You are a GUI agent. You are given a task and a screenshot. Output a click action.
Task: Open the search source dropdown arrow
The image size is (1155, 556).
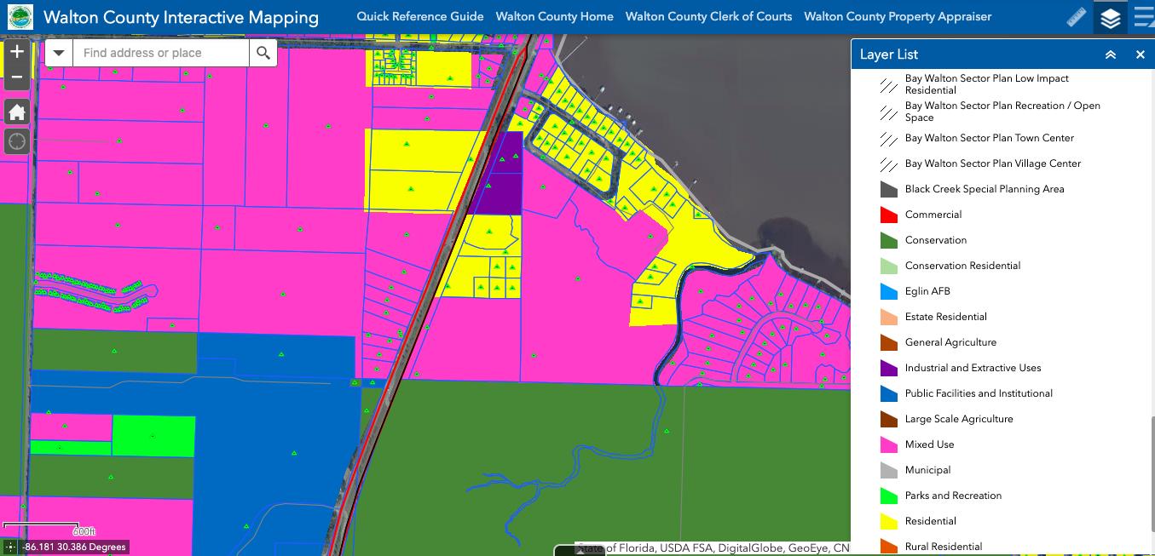click(x=59, y=53)
